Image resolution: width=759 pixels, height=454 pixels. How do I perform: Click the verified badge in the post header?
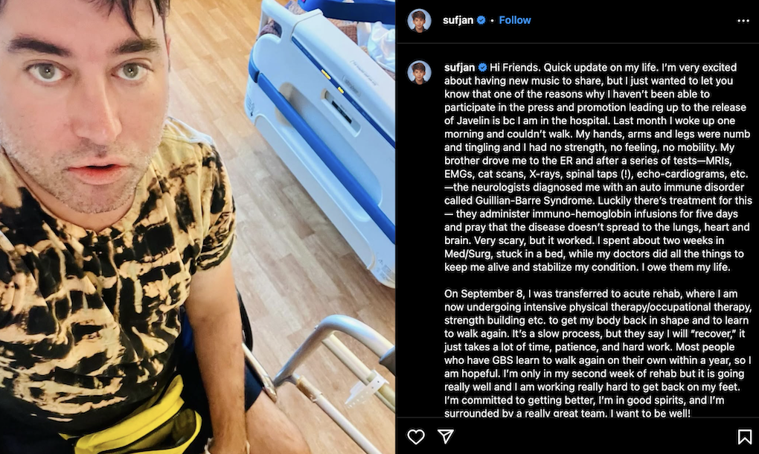pyautogui.click(x=481, y=20)
